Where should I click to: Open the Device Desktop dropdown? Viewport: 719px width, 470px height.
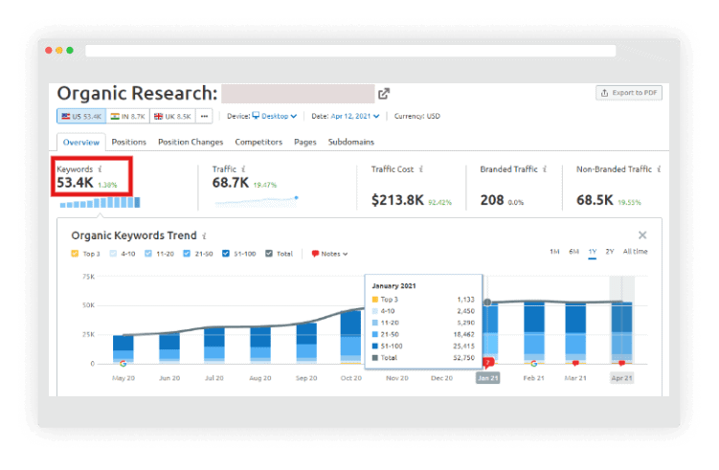click(x=276, y=116)
